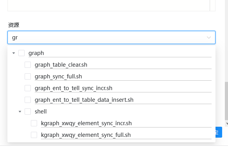Select graph_ent_to_tell_sync_incr.sh file name

pyautogui.click(x=73, y=88)
